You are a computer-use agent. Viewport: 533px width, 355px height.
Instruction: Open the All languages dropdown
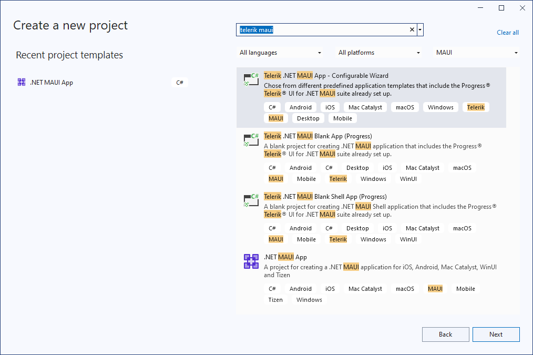(281, 52)
